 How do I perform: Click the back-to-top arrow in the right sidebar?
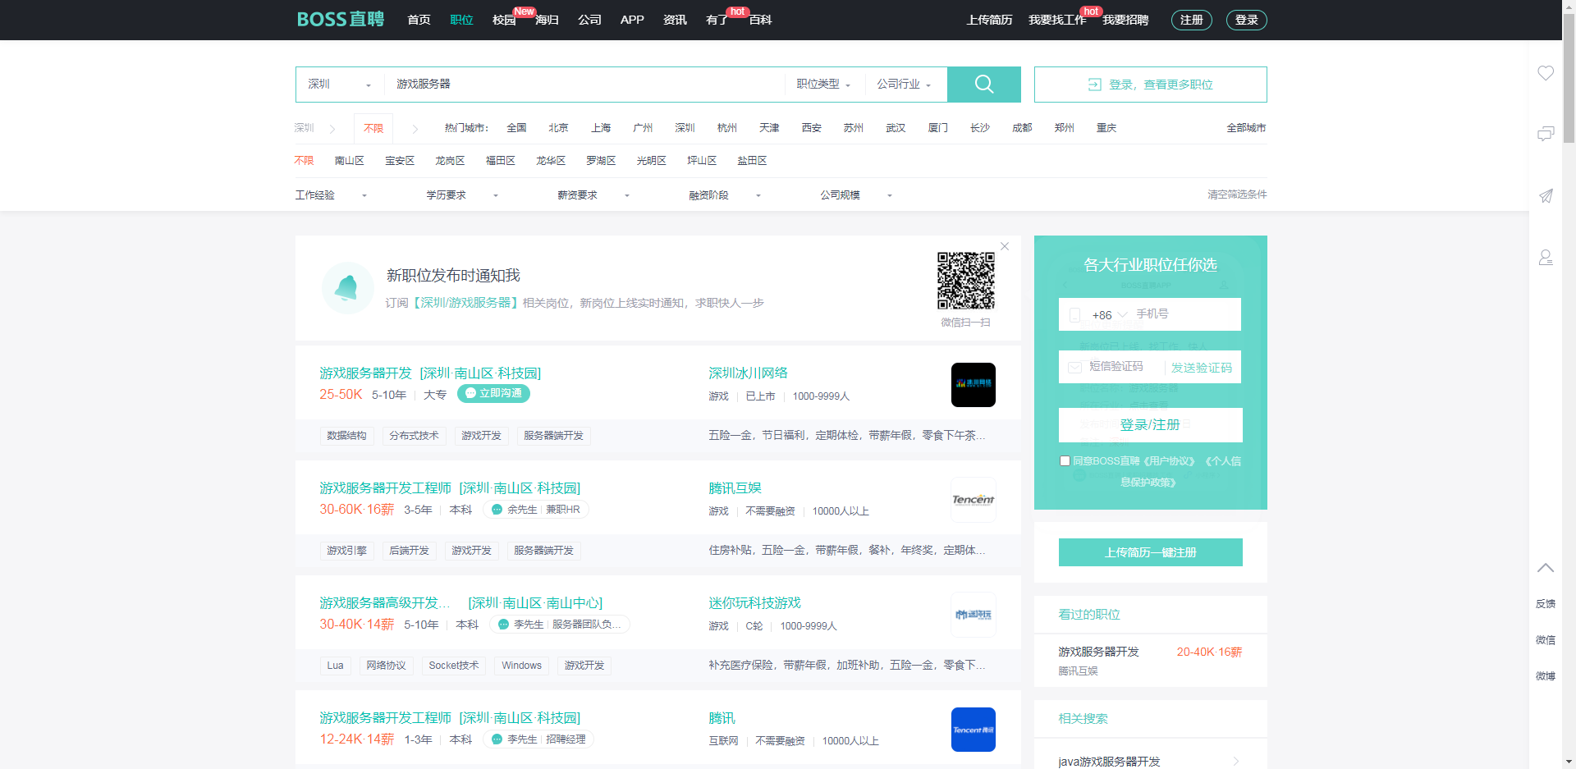coord(1546,567)
